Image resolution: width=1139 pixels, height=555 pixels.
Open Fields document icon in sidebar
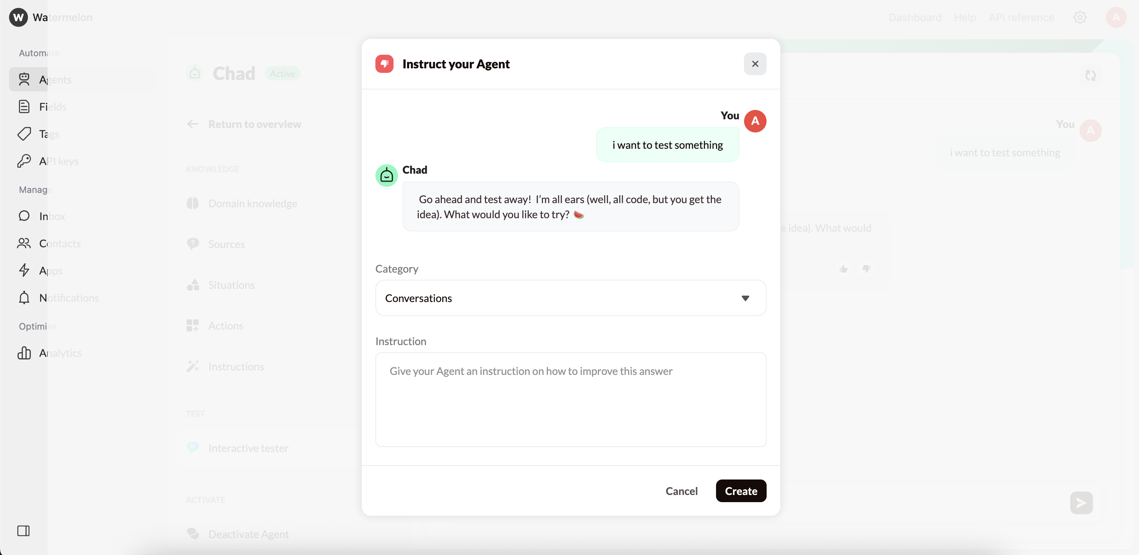[24, 106]
